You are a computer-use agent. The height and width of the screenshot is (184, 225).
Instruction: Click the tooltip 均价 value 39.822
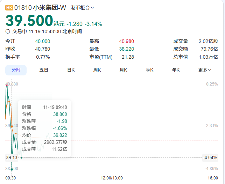[60, 135]
